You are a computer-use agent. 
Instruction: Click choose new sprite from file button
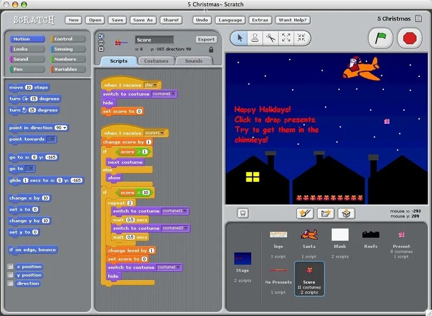click(325, 213)
